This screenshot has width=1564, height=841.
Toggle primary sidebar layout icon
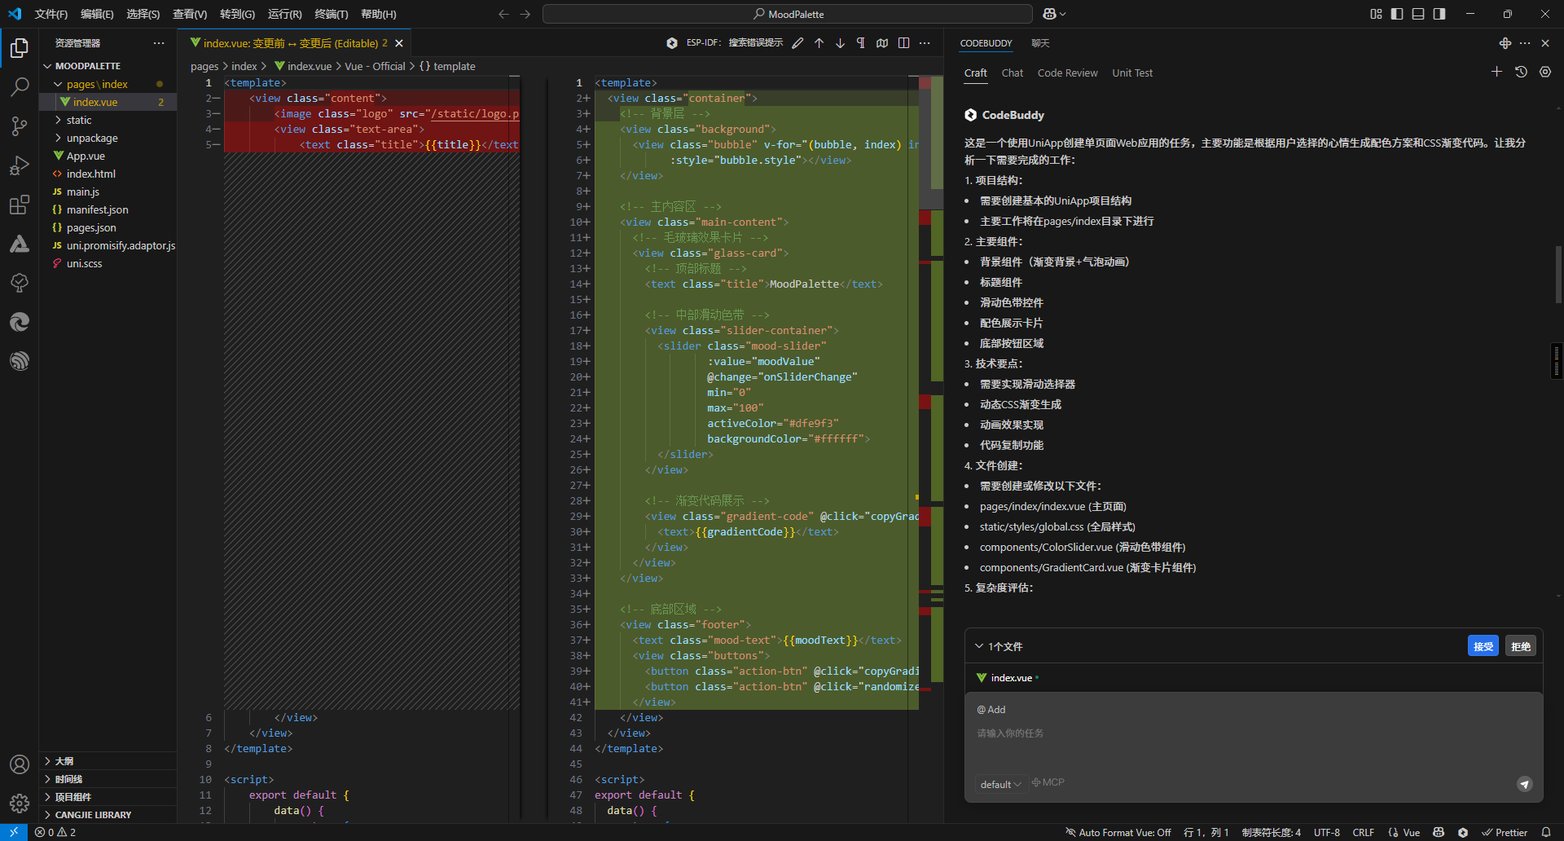(1397, 14)
